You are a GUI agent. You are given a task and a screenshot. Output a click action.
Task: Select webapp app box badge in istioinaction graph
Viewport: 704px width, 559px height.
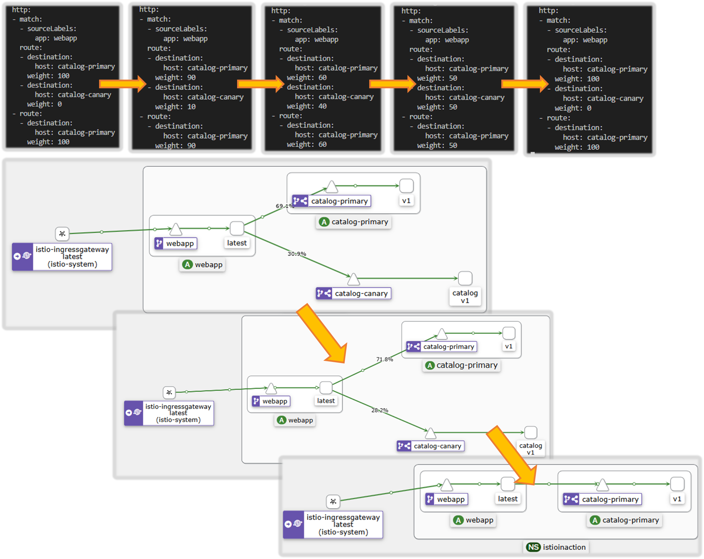tap(474, 520)
